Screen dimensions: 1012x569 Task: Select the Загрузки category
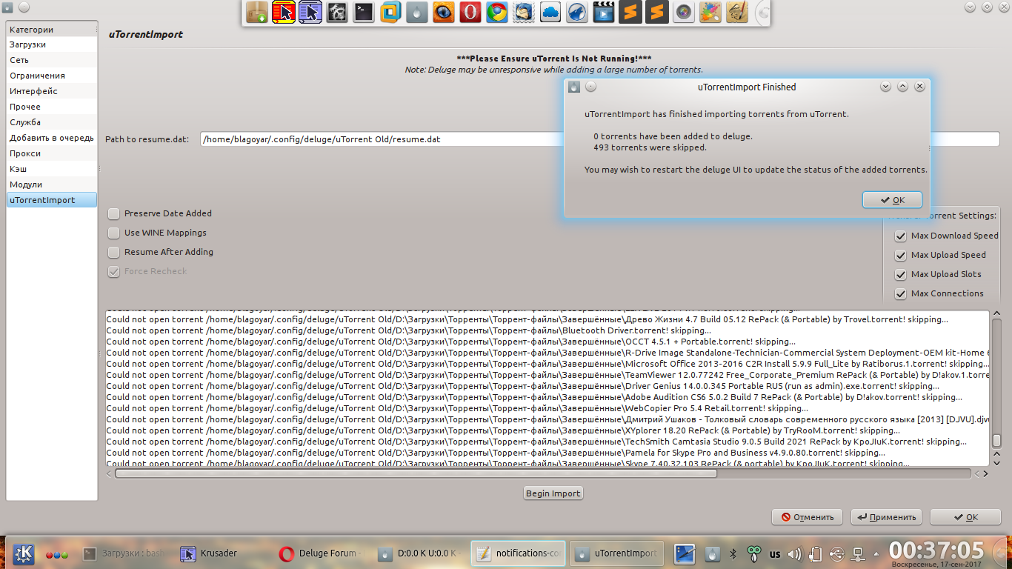click(x=52, y=44)
